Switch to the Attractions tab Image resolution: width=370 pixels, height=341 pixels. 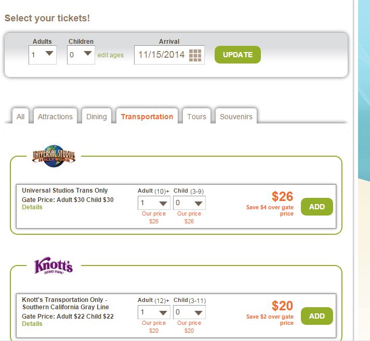tap(55, 117)
